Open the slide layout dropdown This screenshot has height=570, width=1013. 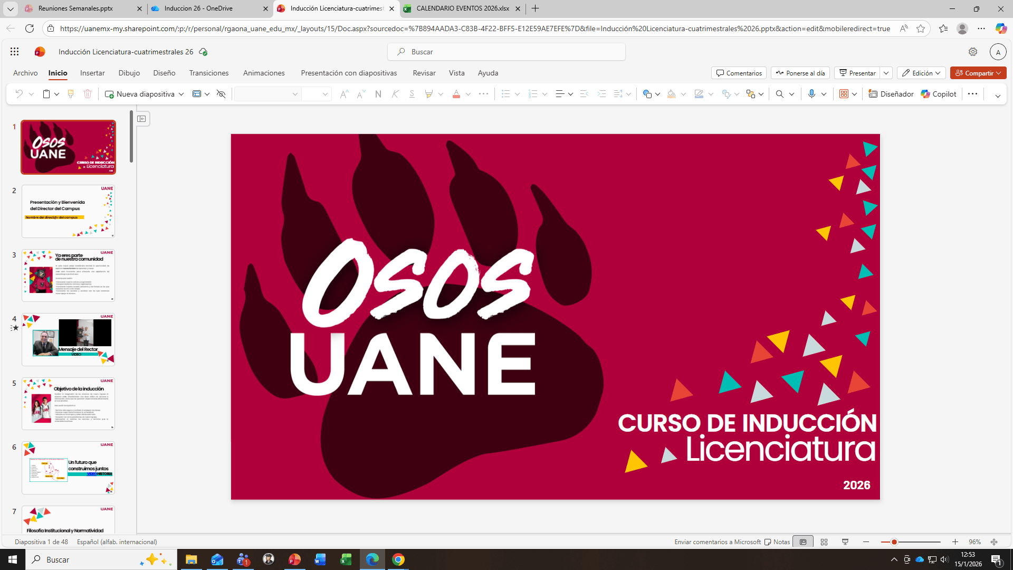coord(206,93)
